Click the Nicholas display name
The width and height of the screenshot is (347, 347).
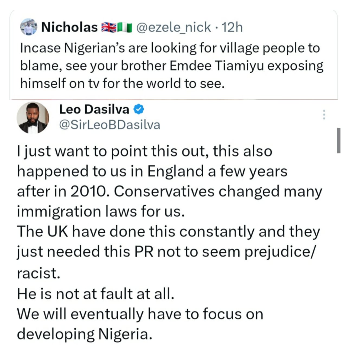tap(69, 27)
